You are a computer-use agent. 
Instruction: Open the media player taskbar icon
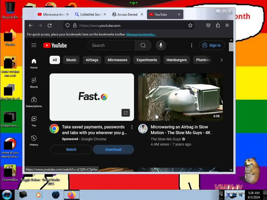click(x=39, y=195)
